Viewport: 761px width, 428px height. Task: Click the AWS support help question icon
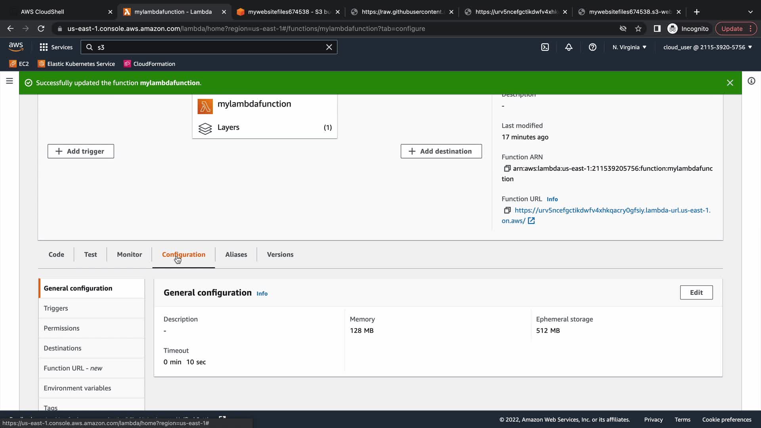pyautogui.click(x=593, y=47)
